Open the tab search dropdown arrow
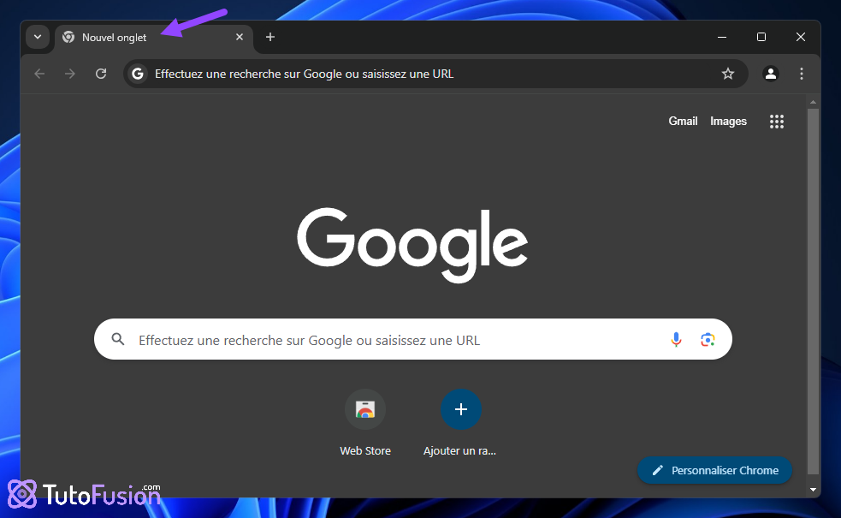This screenshot has height=518, width=841. (38, 37)
